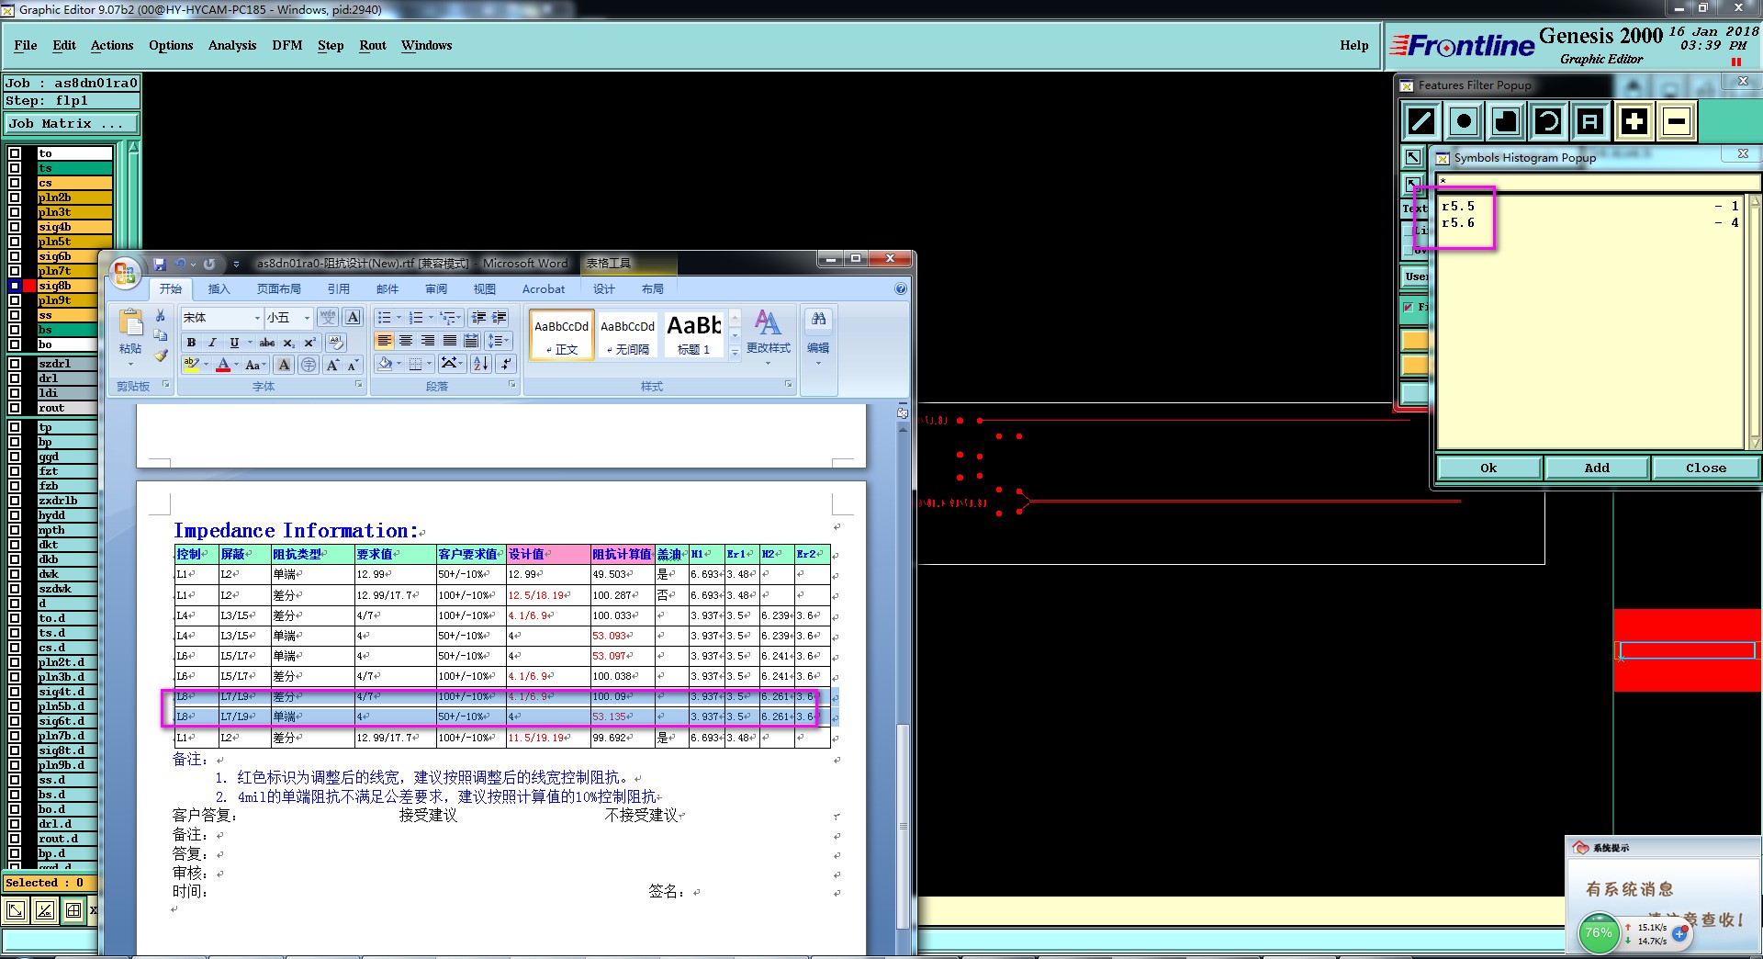
Task: Click the Justify alignment icon in Word
Action: point(450,341)
